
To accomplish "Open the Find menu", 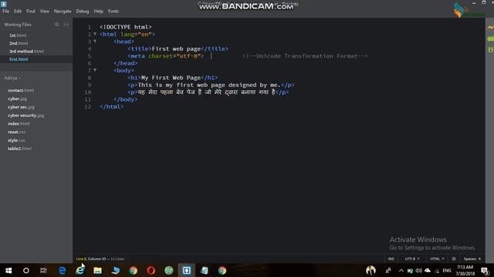I will (31, 11).
